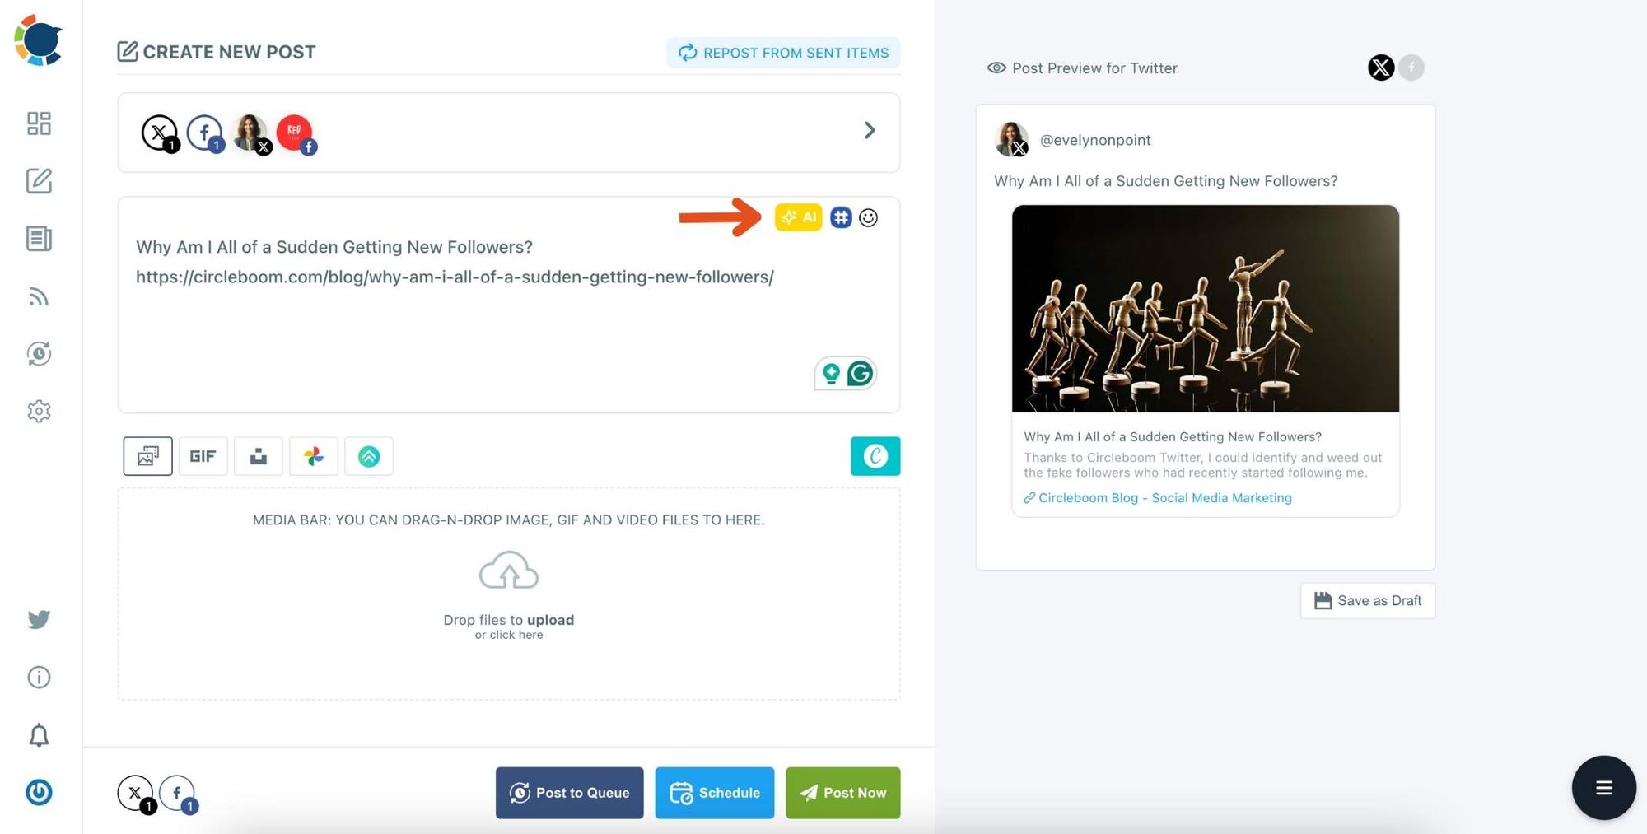Open the dashboard grid icon in sidebar
1647x834 pixels.
click(x=39, y=123)
